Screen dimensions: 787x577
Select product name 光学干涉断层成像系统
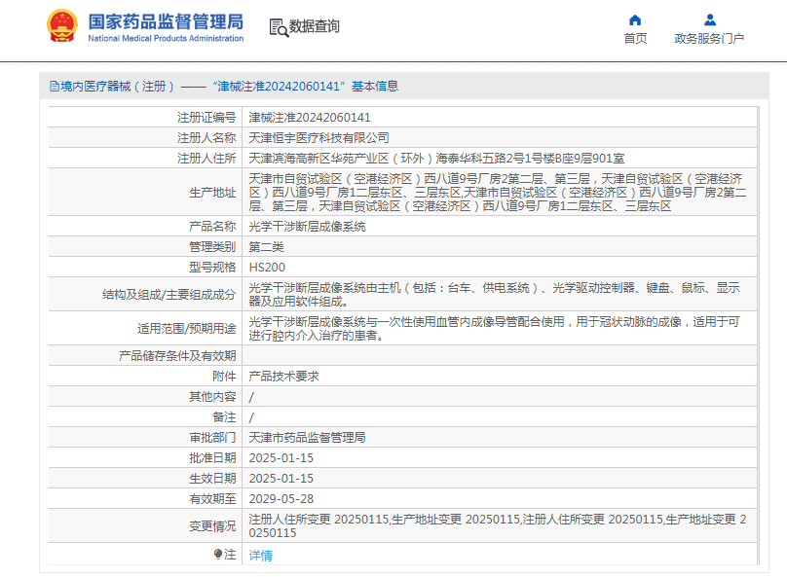[x=307, y=227]
